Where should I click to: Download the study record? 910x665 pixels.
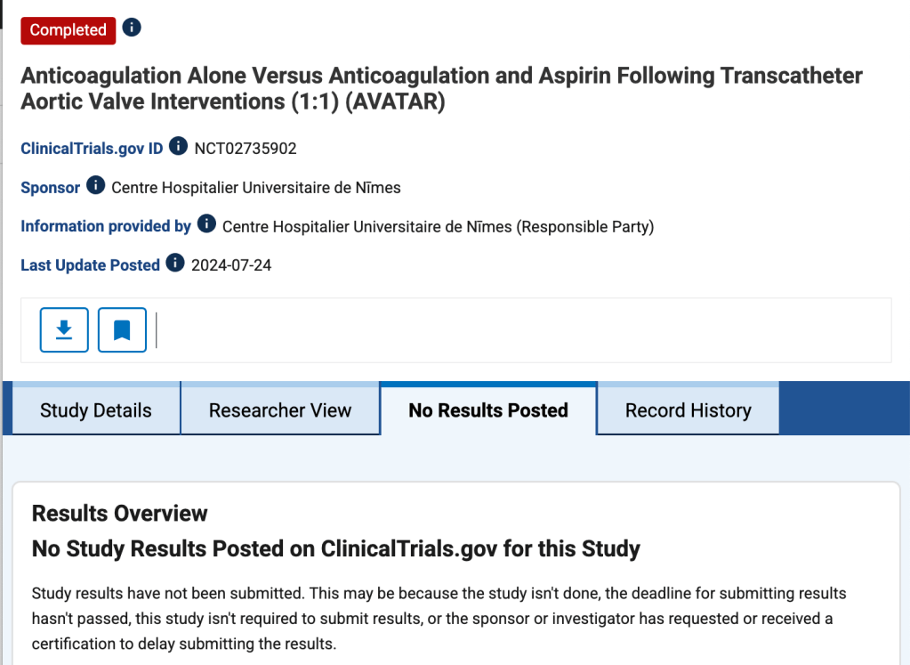click(x=64, y=330)
